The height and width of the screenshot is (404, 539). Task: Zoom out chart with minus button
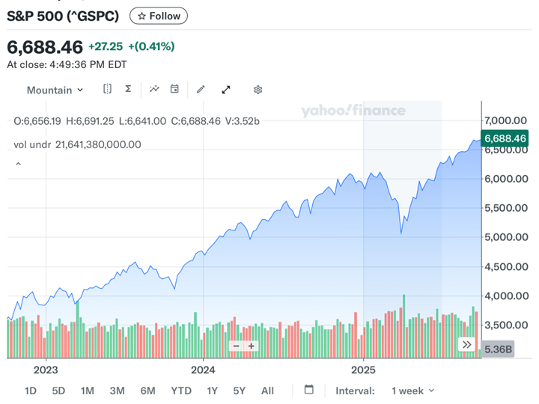[x=237, y=346]
